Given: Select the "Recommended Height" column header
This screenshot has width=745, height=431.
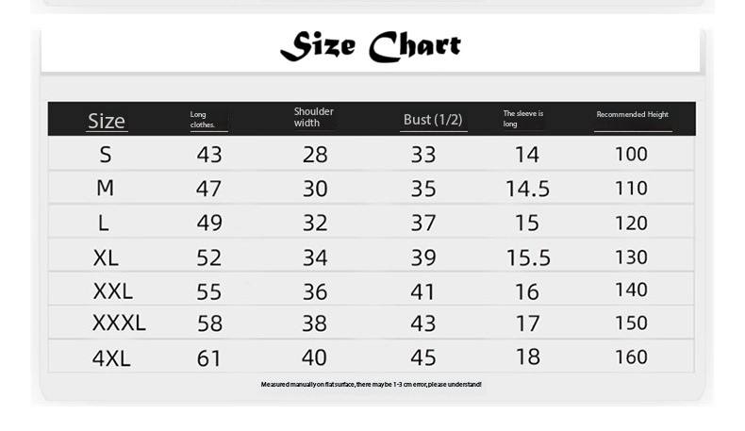Looking at the screenshot, I should tap(632, 115).
